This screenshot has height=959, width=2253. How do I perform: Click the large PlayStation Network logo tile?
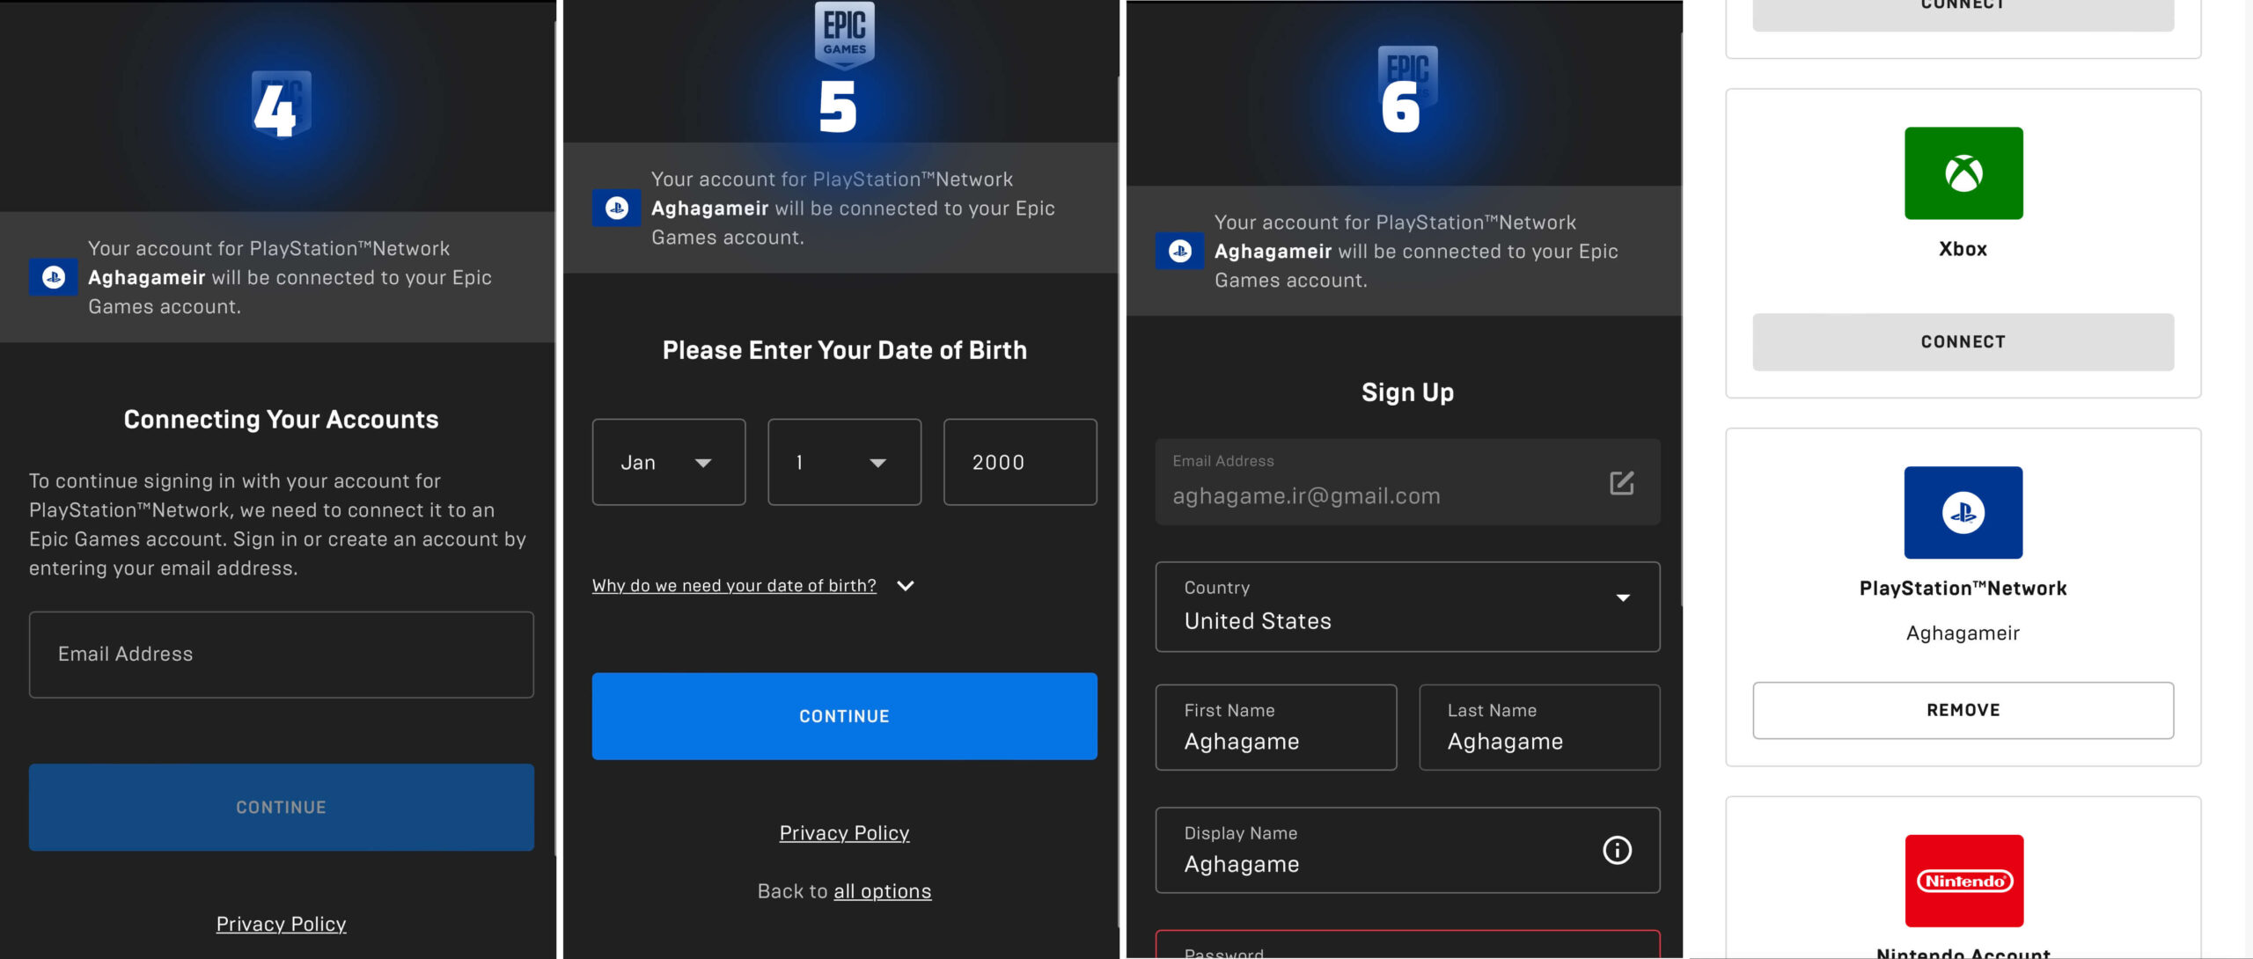pyautogui.click(x=1963, y=512)
